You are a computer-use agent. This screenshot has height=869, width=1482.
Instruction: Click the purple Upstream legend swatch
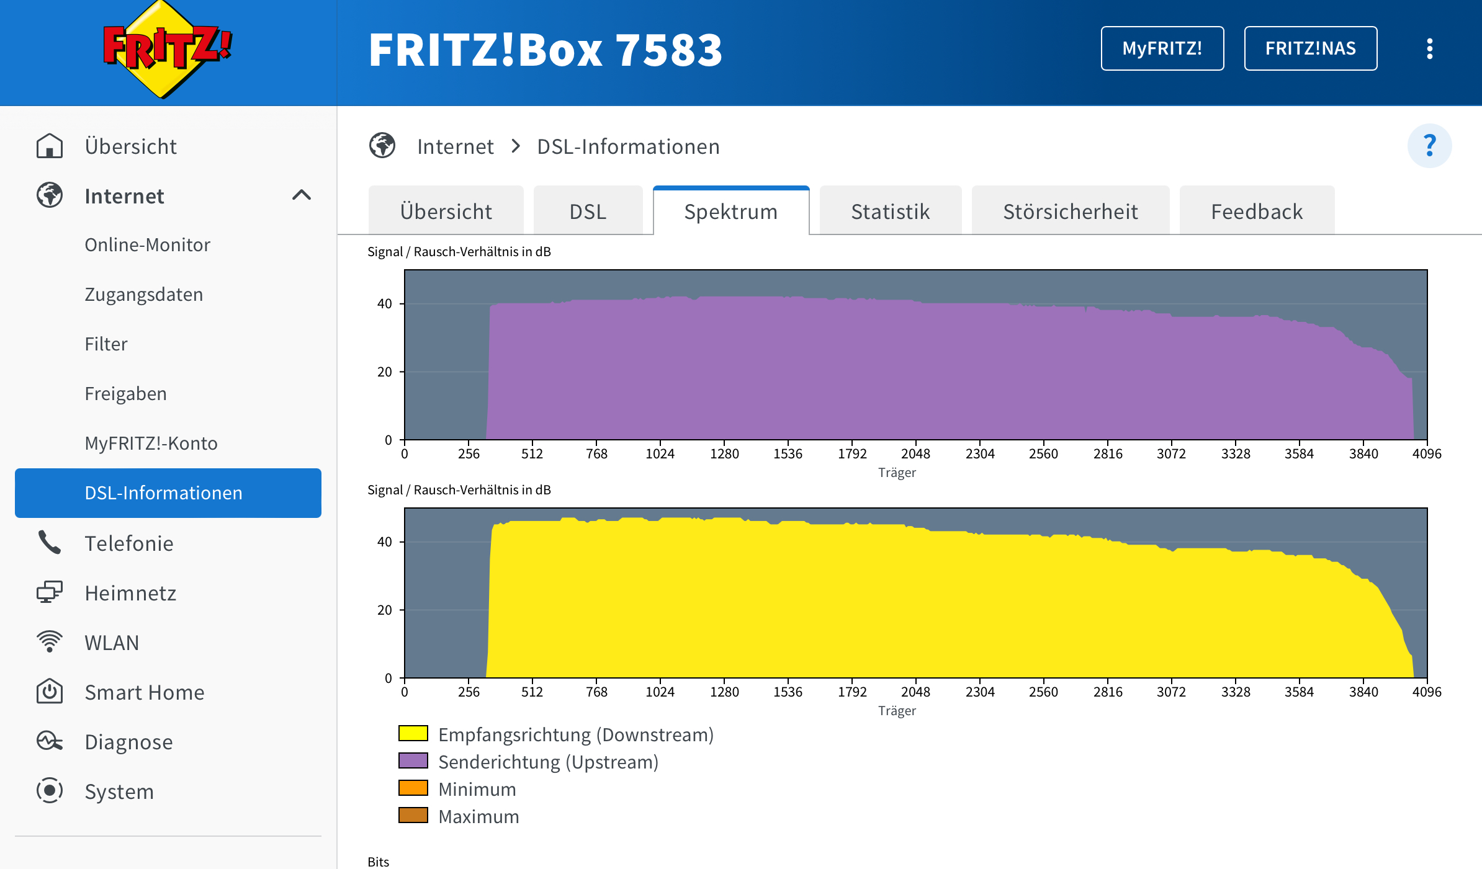[413, 761]
